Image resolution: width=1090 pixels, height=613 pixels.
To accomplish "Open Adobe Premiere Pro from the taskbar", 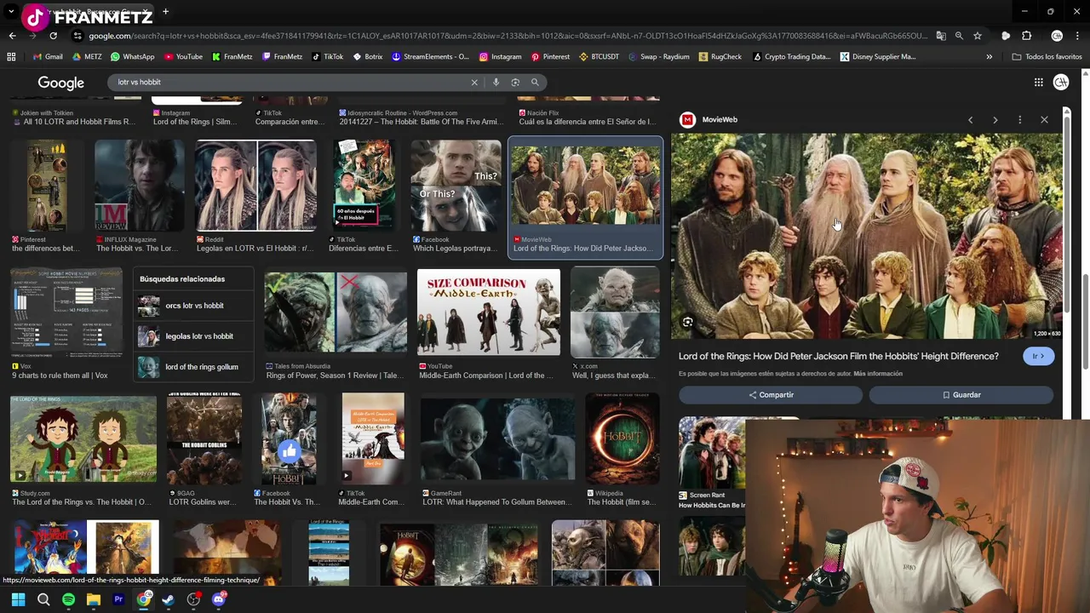I will [118, 599].
